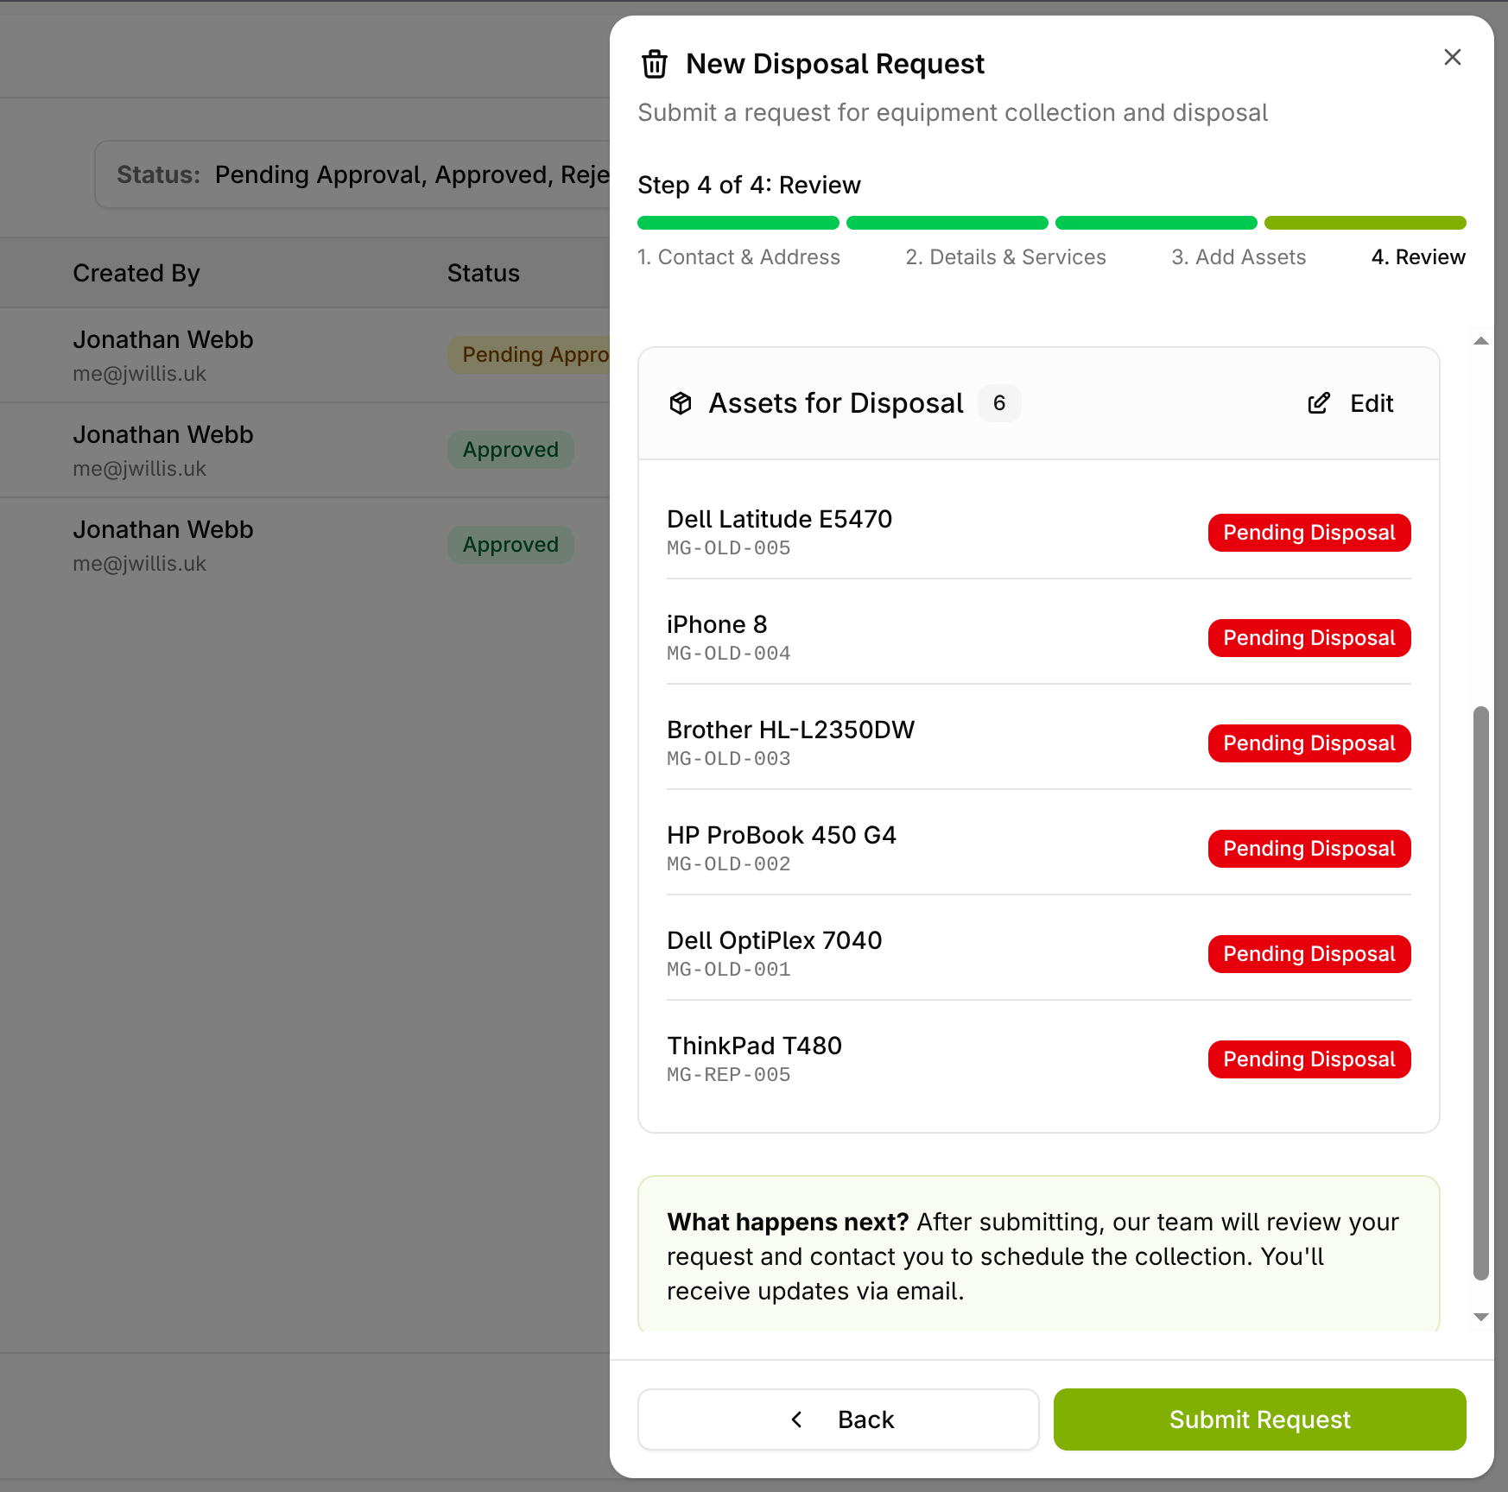Select the 4. Review step label
1508x1492 pixels.
[x=1418, y=257]
